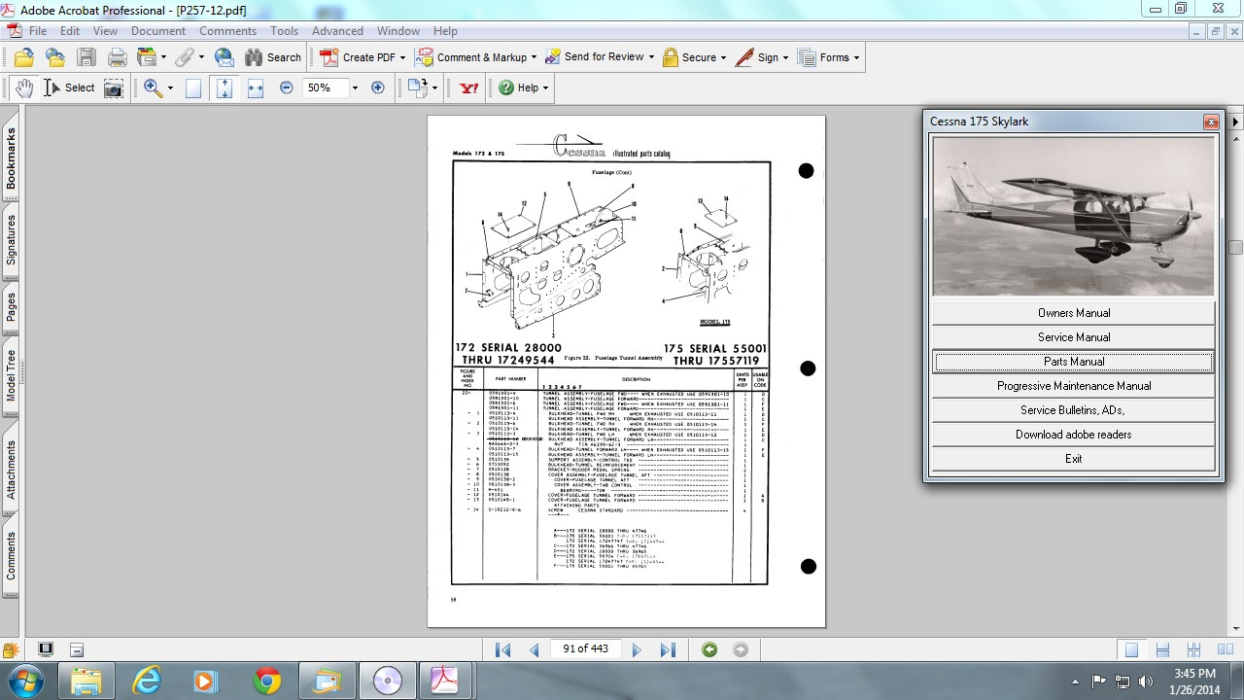Click green Previous View arrow
This screenshot has width=1244, height=700.
point(709,649)
